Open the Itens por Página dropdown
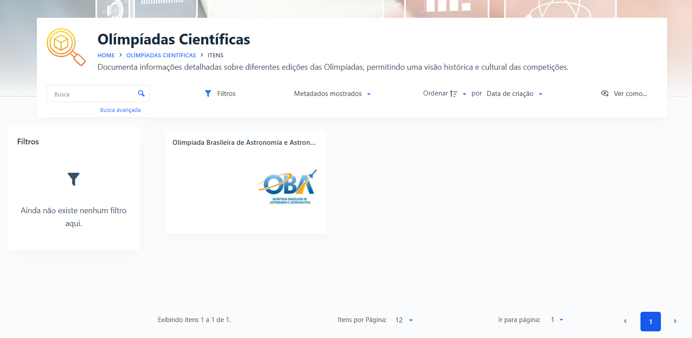This screenshot has width=692, height=338. point(404,320)
